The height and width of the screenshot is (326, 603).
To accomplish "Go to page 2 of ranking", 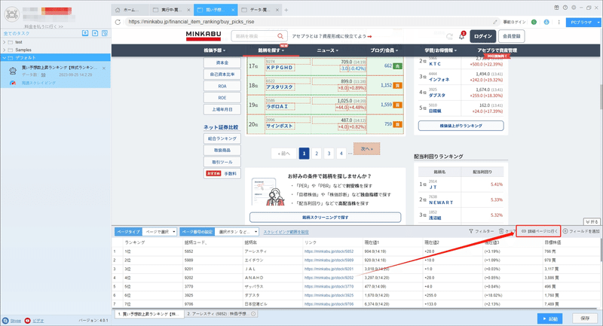I will point(317,154).
